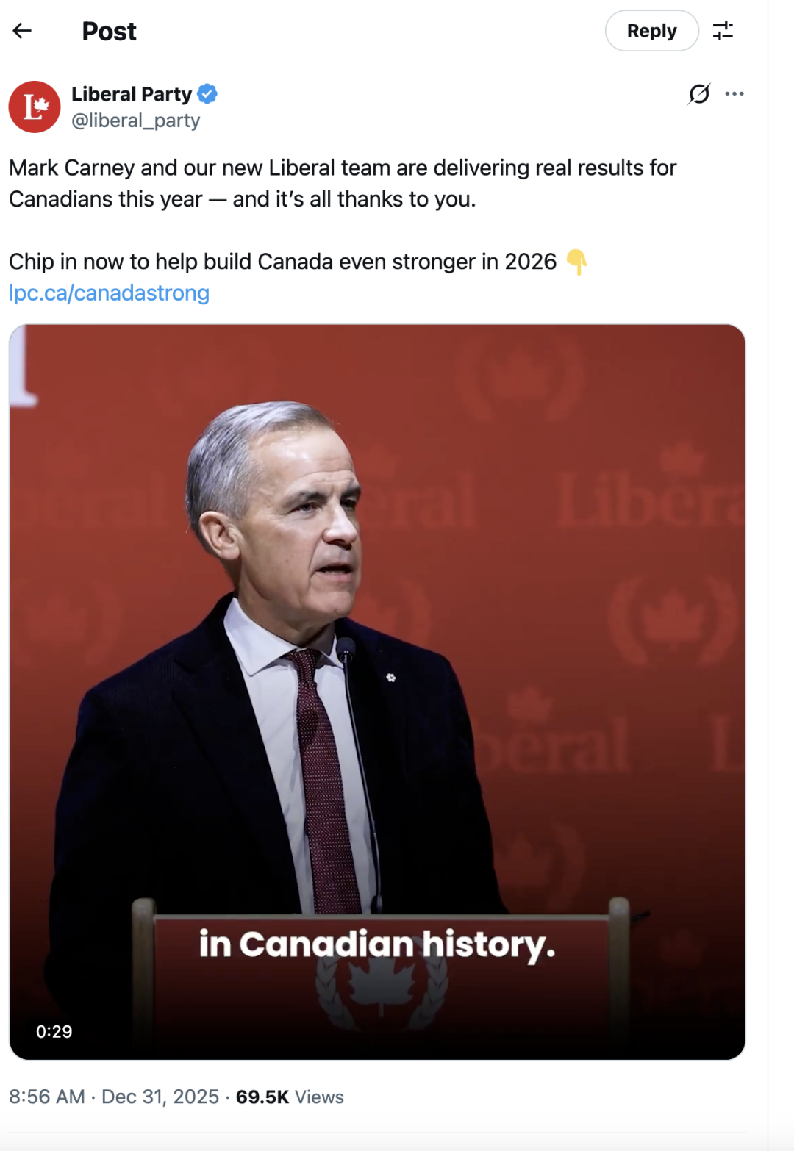Viewport: 794px width, 1151px height.
Task: Click the Reply button
Action: click(651, 31)
